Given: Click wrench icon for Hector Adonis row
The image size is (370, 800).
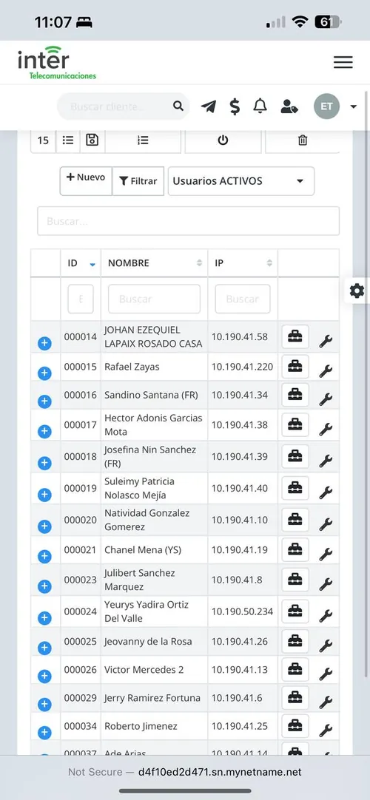Looking at the screenshot, I should coord(326,429).
